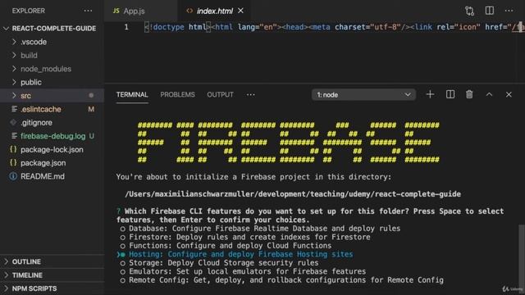Select the index.html editor tab
This screenshot has width=525, height=295.
point(214,11)
